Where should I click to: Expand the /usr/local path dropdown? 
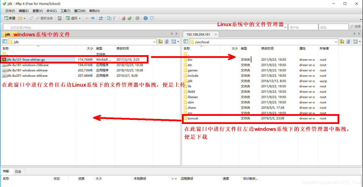click(x=336, y=42)
